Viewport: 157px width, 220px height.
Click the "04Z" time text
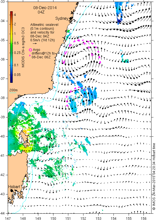41,12
